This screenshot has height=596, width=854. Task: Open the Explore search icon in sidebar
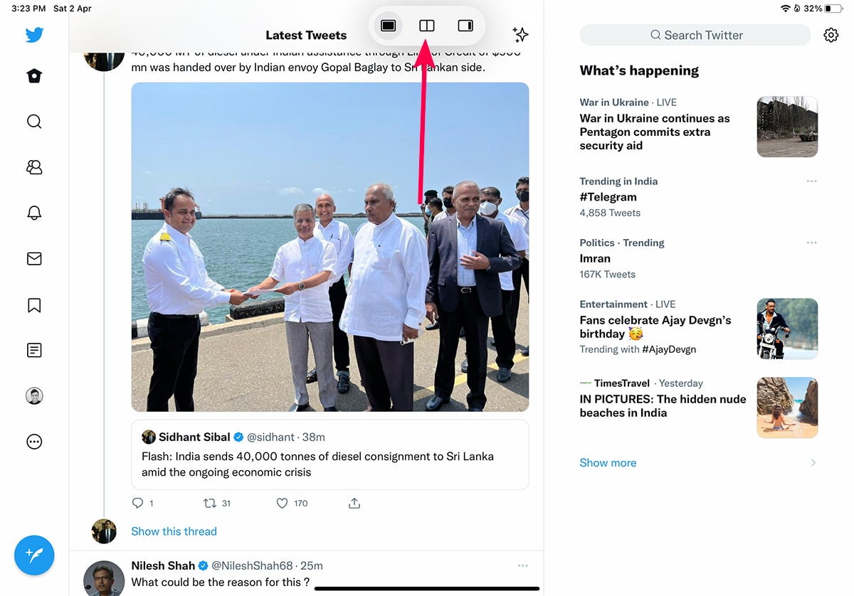[34, 122]
